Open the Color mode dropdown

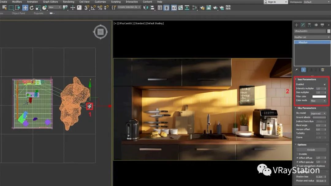click(318, 101)
